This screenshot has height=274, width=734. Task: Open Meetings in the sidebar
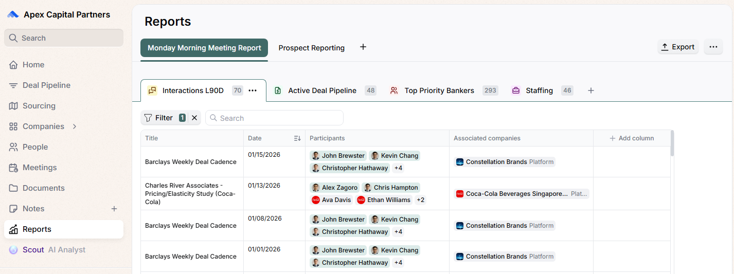[x=64, y=168]
